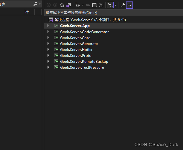Open the pending changes filter clock icon

(x=77, y=5)
